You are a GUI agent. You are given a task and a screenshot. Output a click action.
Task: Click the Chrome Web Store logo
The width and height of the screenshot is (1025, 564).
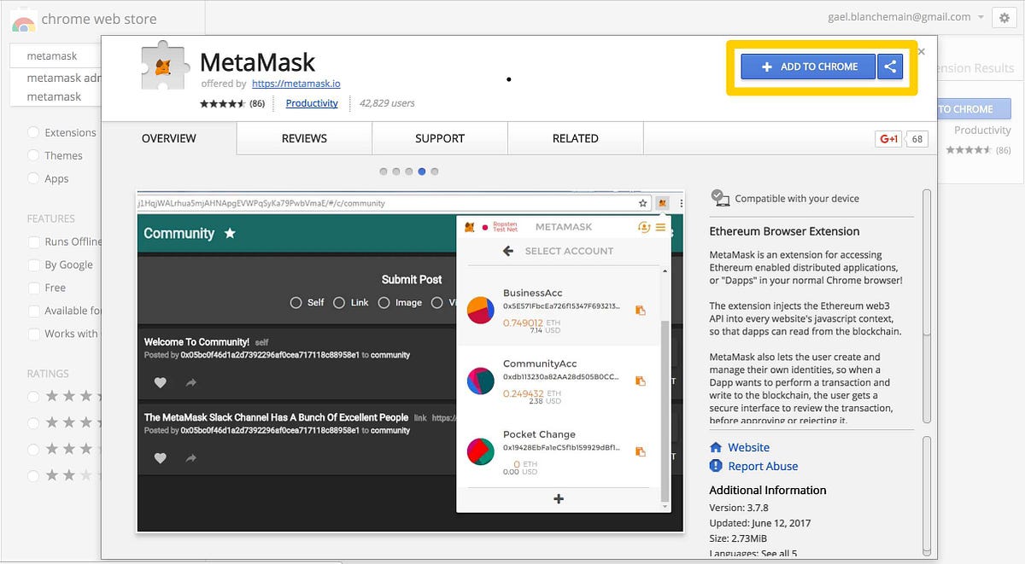pyautogui.click(x=23, y=18)
